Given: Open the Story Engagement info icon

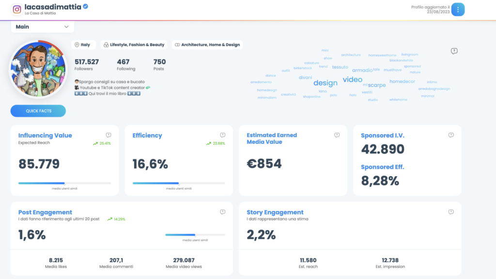Looking at the screenshot, I should [x=451, y=212].
